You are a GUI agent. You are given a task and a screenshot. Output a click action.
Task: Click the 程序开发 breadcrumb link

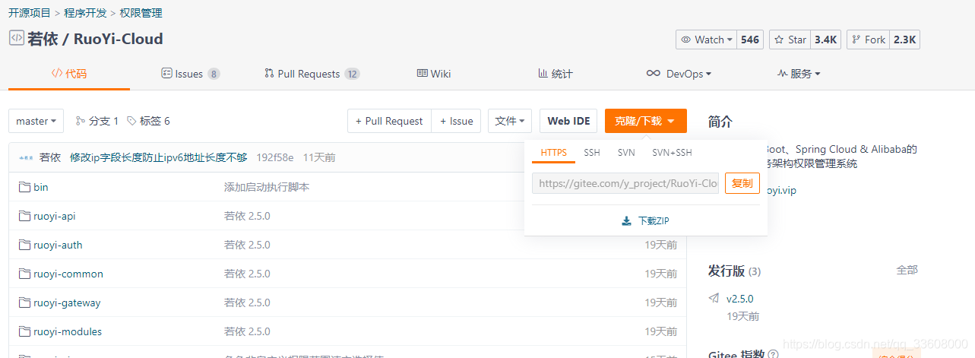click(86, 13)
